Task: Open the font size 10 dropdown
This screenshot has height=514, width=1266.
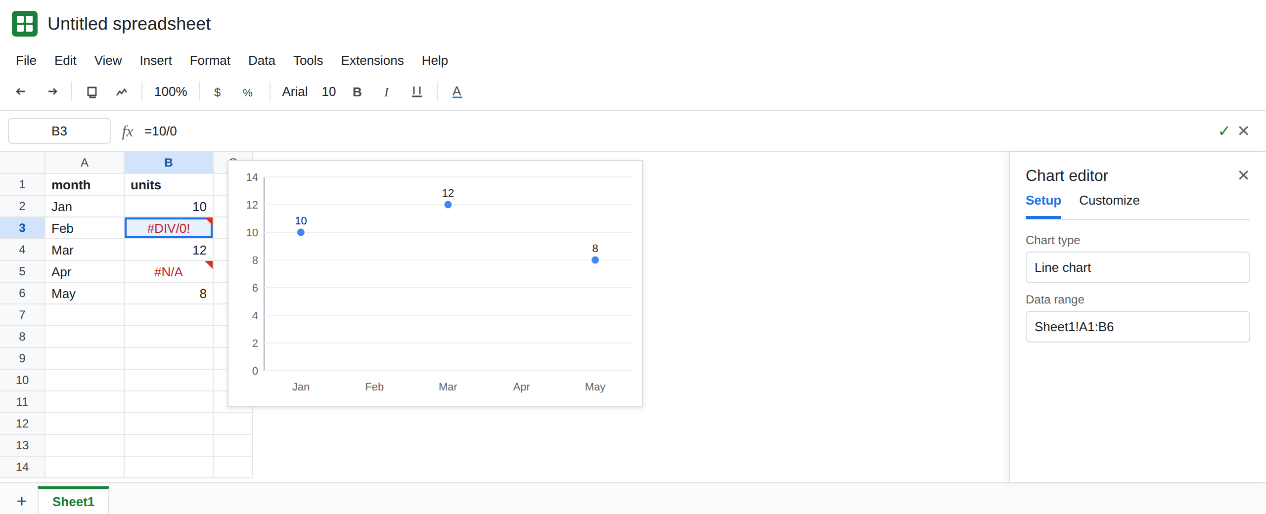Action: [329, 92]
